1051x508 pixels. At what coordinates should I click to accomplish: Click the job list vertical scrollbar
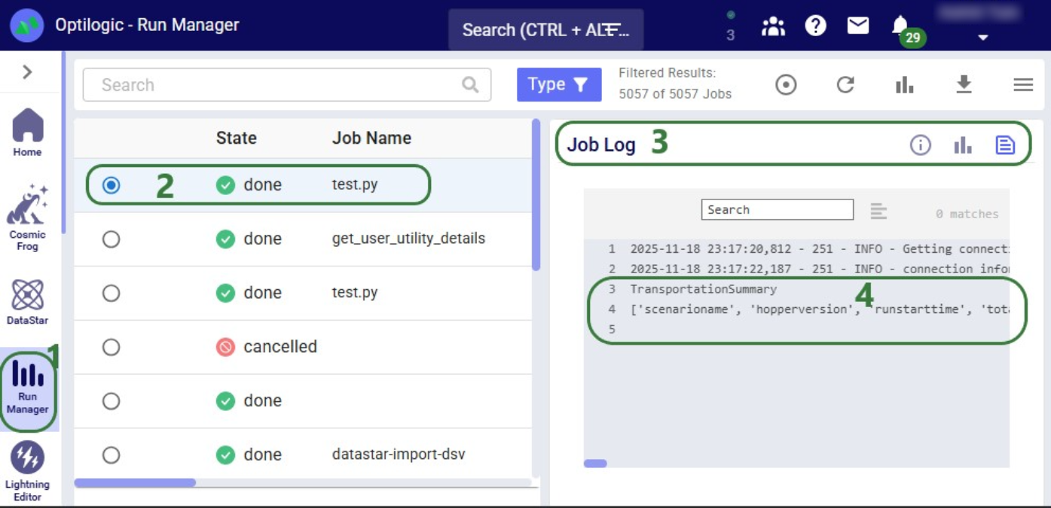pyautogui.click(x=536, y=194)
